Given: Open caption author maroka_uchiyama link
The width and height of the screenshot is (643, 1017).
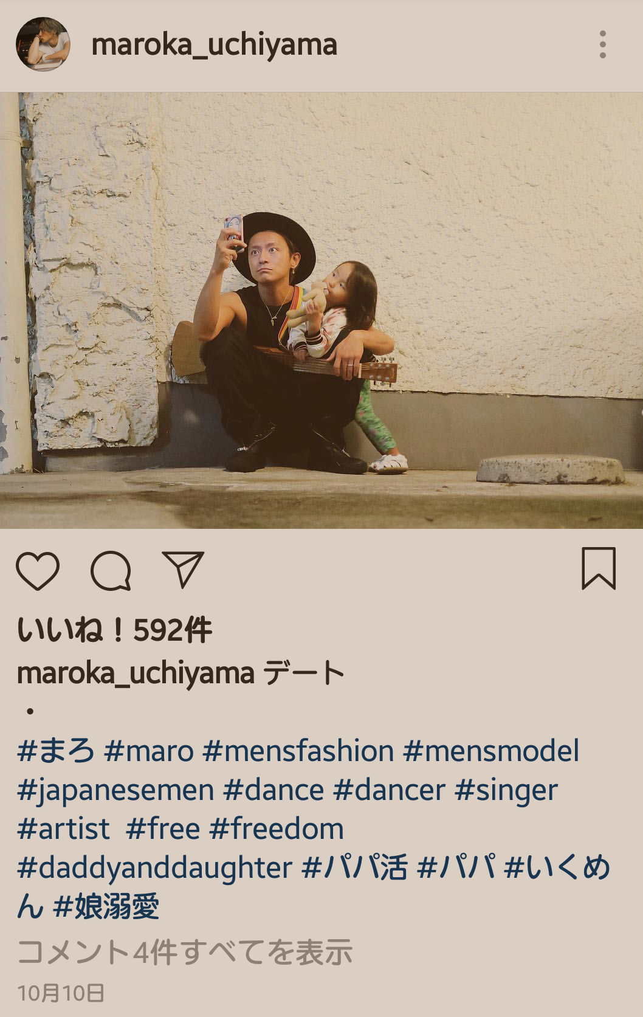Looking at the screenshot, I should pos(136,674).
